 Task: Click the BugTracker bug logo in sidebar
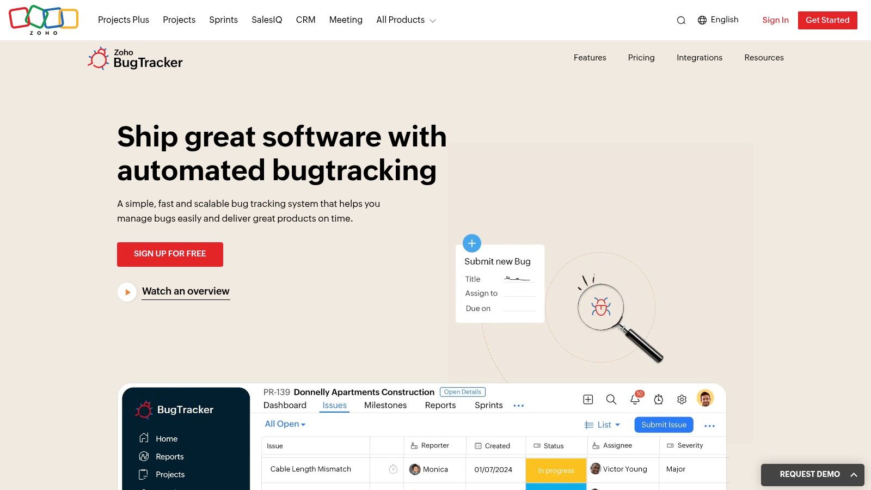click(x=144, y=410)
